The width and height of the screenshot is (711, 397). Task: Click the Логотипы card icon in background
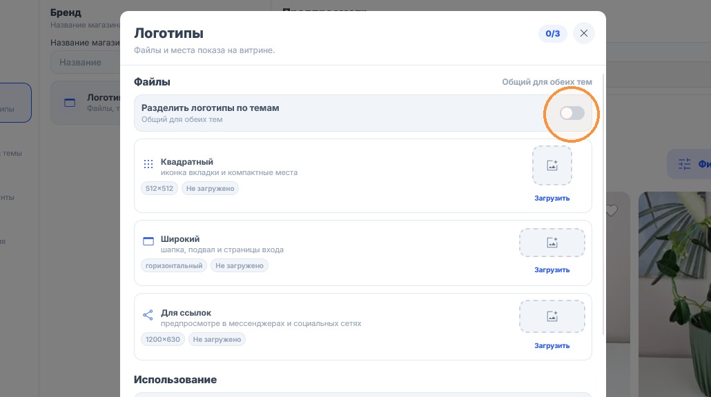70,103
